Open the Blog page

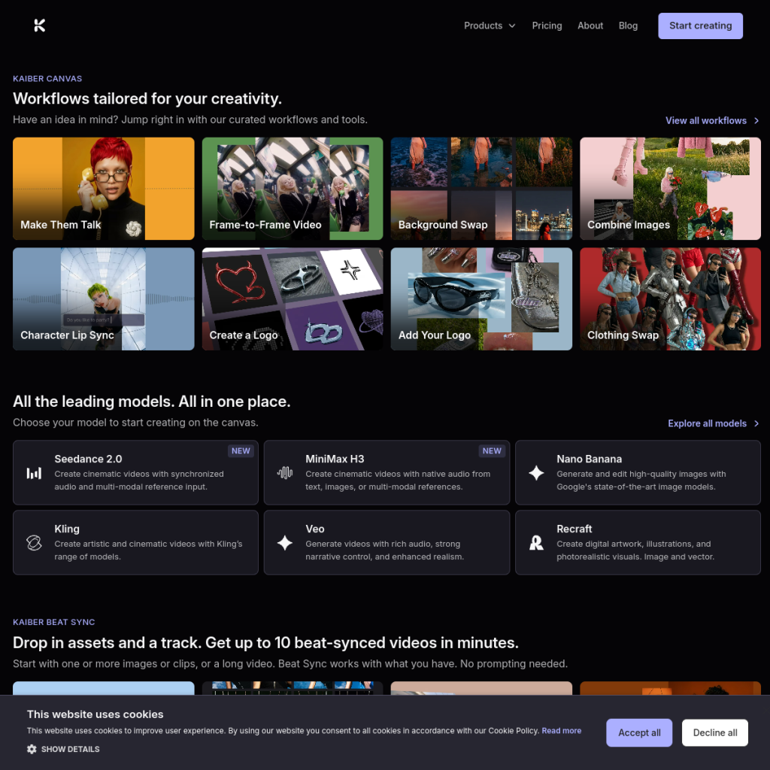[x=628, y=26]
